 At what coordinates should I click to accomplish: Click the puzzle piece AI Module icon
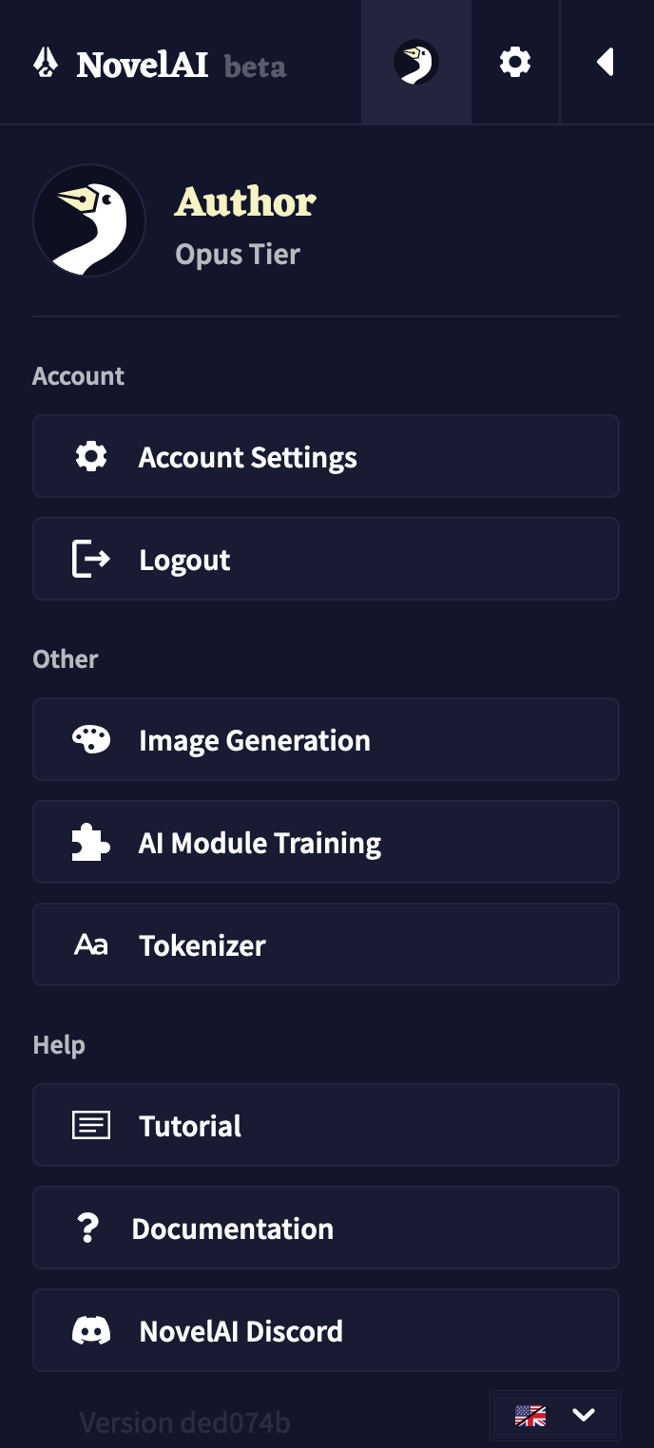(x=91, y=843)
